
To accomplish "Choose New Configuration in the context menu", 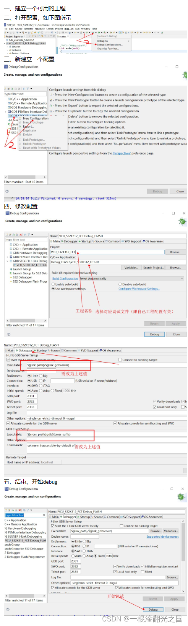I will click(36, 119).
